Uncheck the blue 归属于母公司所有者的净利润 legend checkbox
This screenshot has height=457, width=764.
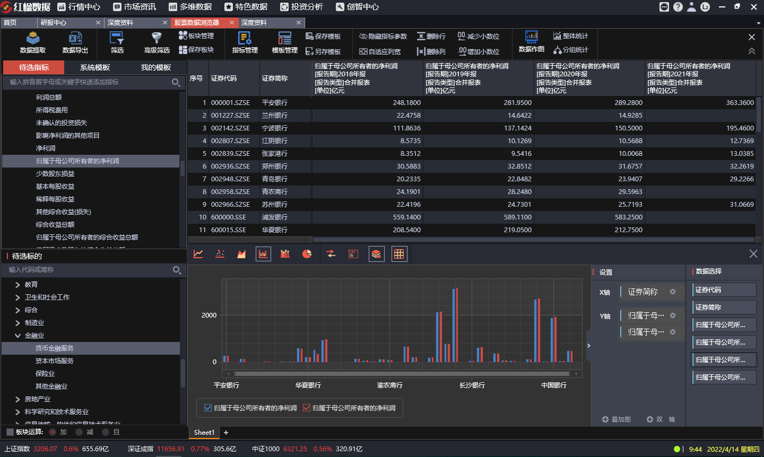[208, 408]
